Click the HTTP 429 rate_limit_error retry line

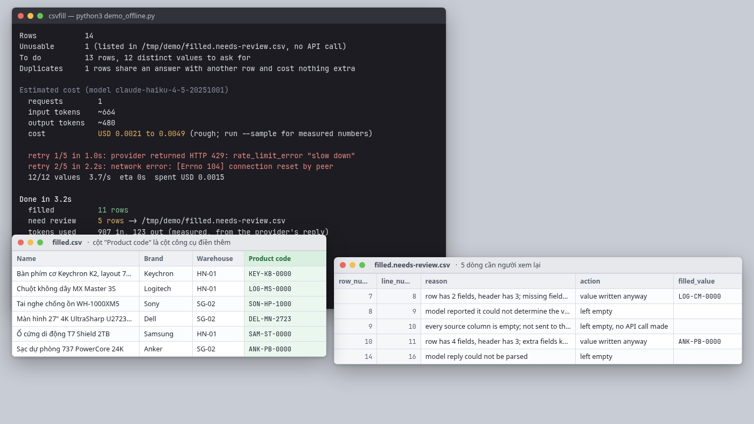click(x=192, y=156)
